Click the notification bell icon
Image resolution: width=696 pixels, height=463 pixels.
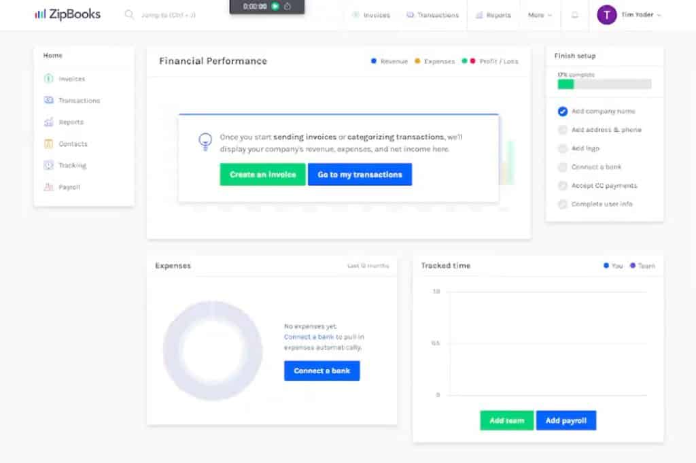574,14
